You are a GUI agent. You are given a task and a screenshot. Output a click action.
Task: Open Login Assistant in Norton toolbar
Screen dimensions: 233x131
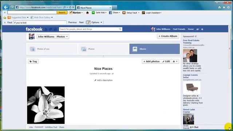click(x=152, y=13)
